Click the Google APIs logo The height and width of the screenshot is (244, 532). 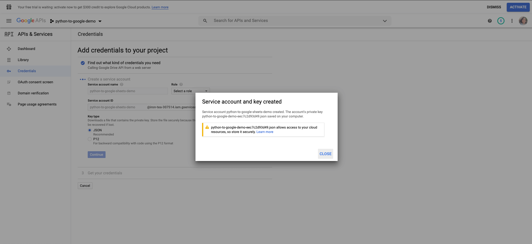click(x=31, y=21)
